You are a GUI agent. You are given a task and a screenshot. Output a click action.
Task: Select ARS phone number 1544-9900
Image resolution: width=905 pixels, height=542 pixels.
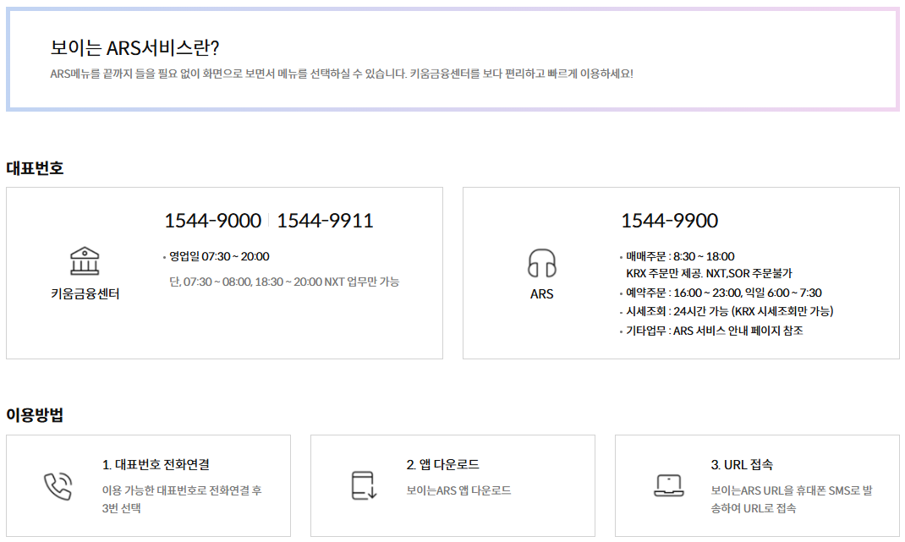click(x=670, y=221)
